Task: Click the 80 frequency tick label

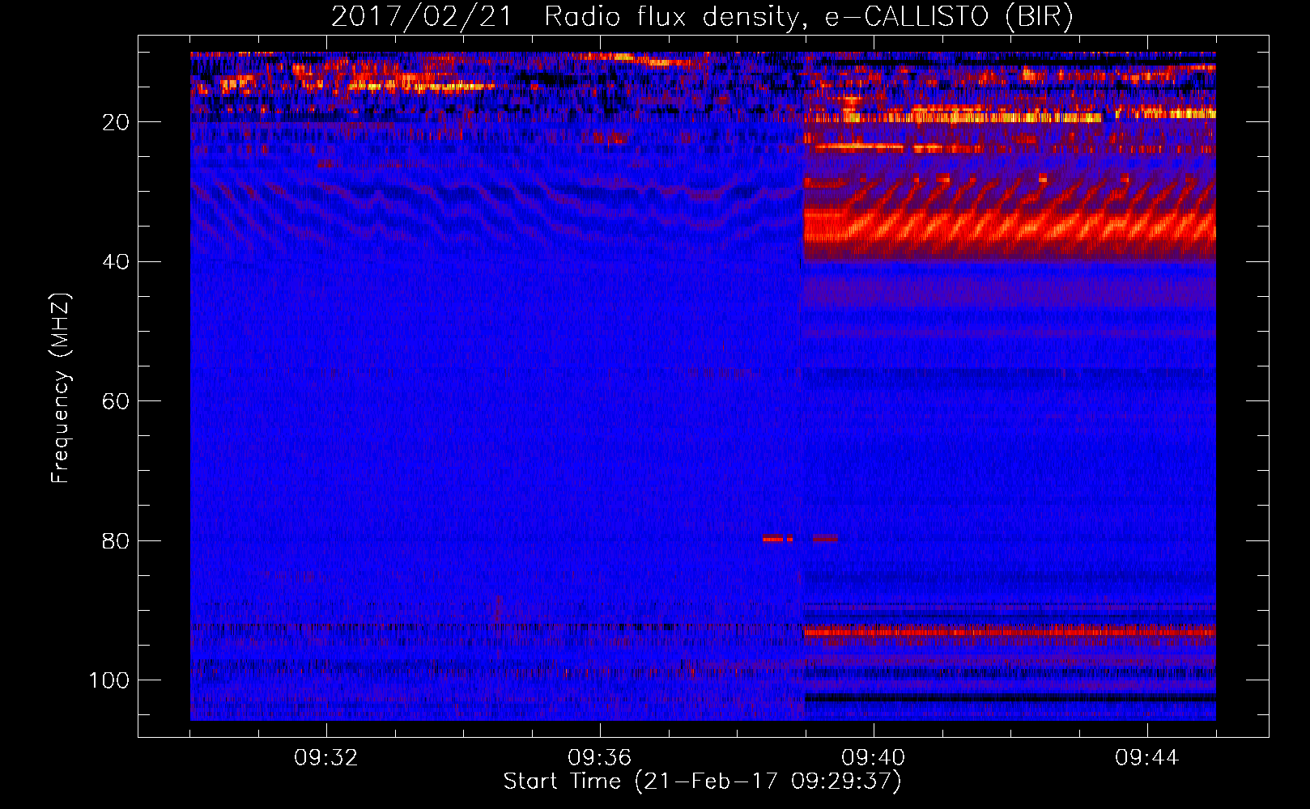Action: coord(117,540)
